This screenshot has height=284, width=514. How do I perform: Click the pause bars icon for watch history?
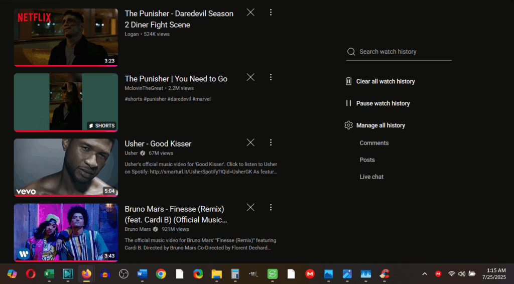click(x=348, y=103)
